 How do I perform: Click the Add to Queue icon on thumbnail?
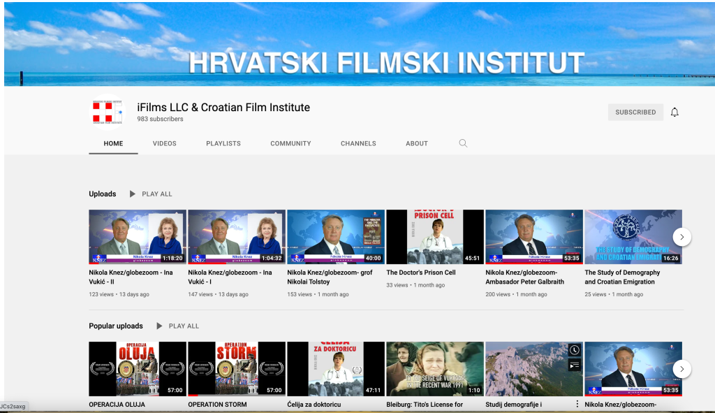[x=574, y=365]
